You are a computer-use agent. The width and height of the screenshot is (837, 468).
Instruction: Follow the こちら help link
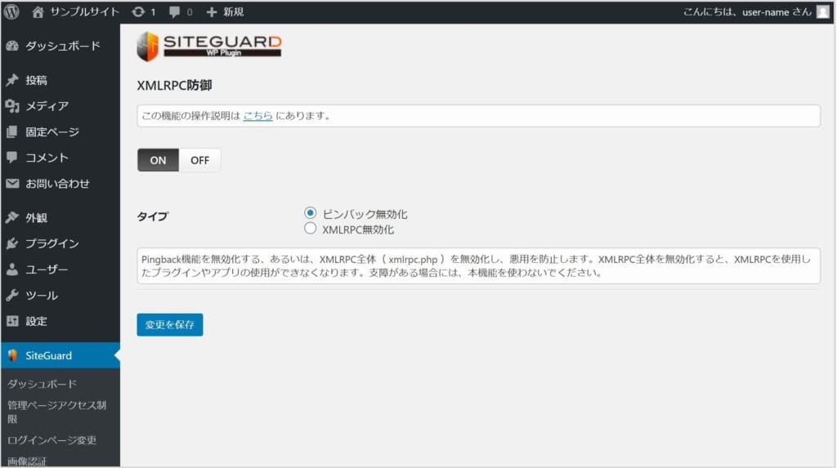257,115
